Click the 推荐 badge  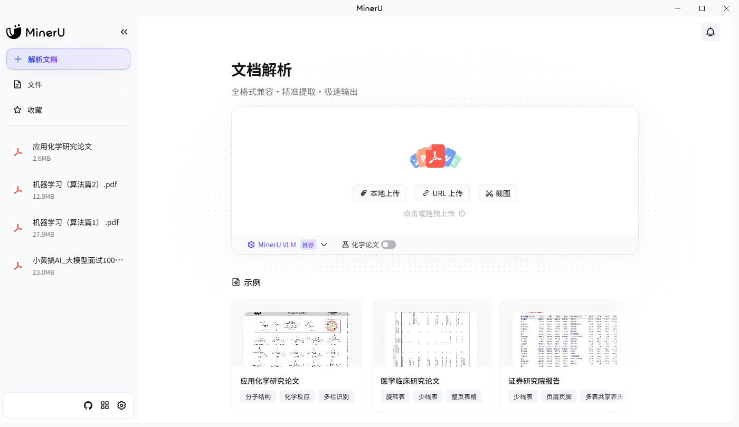(x=308, y=245)
